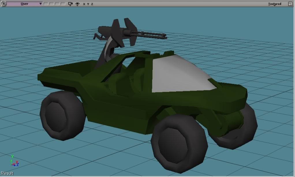The height and width of the screenshot is (177, 295).
Task: Click the third memo camera slot
Action: click(57, 3)
